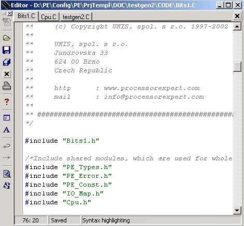
Task: Close the current tab with X button
Action: (x=237, y=16)
